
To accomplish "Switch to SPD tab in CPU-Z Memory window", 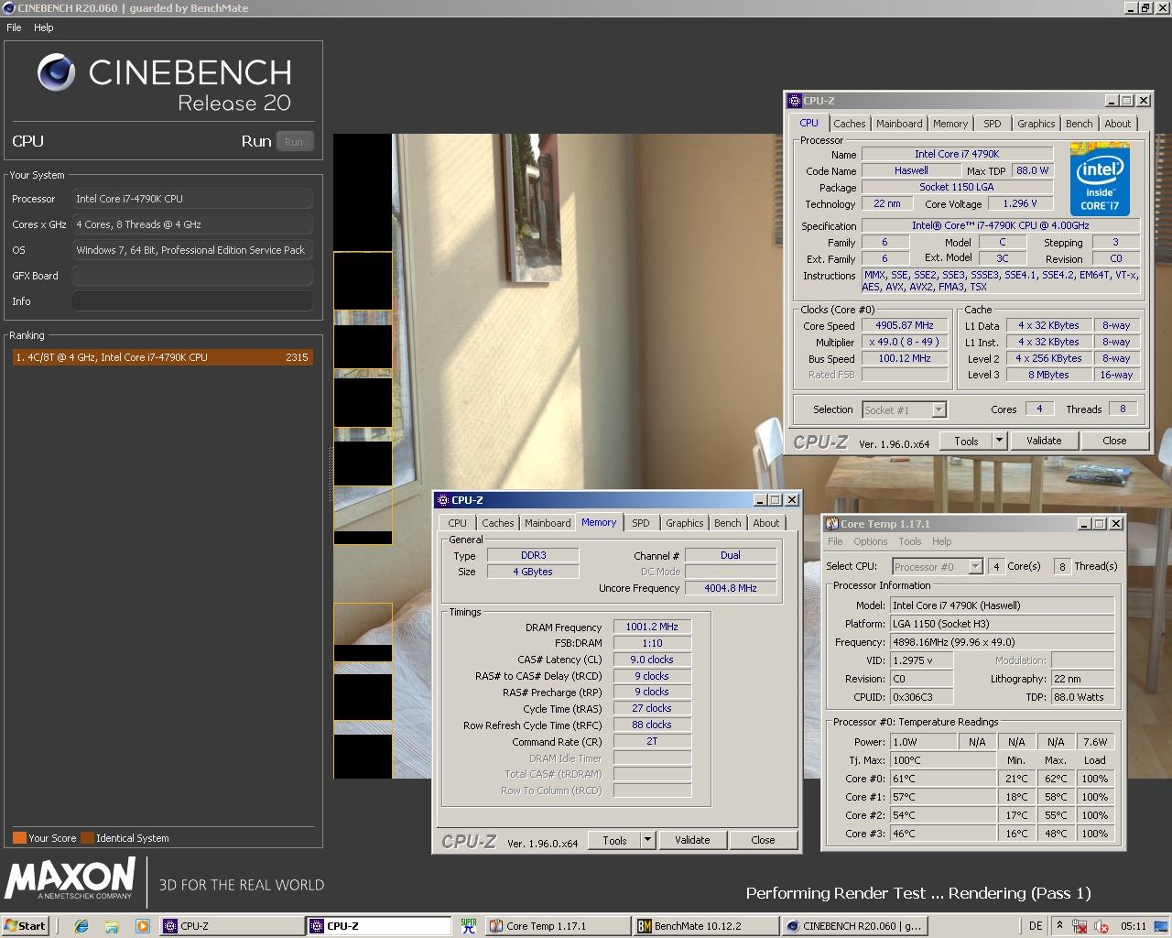I will point(641,523).
